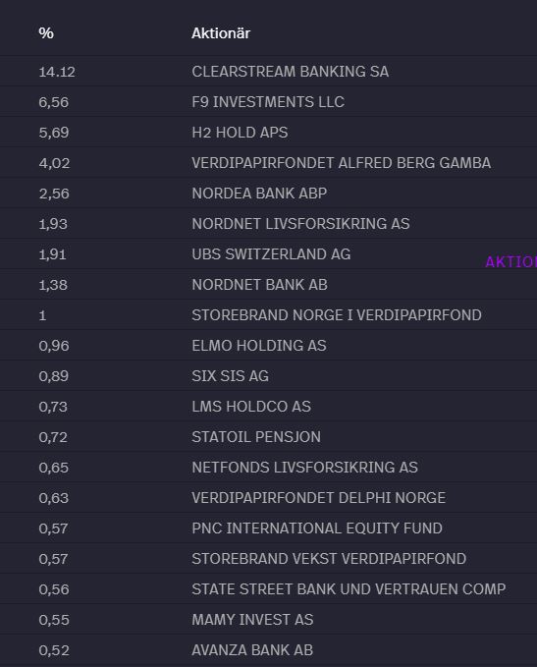Select SIX SIS AG row
The height and width of the screenshot is (667, 537).
click(268, 376)
